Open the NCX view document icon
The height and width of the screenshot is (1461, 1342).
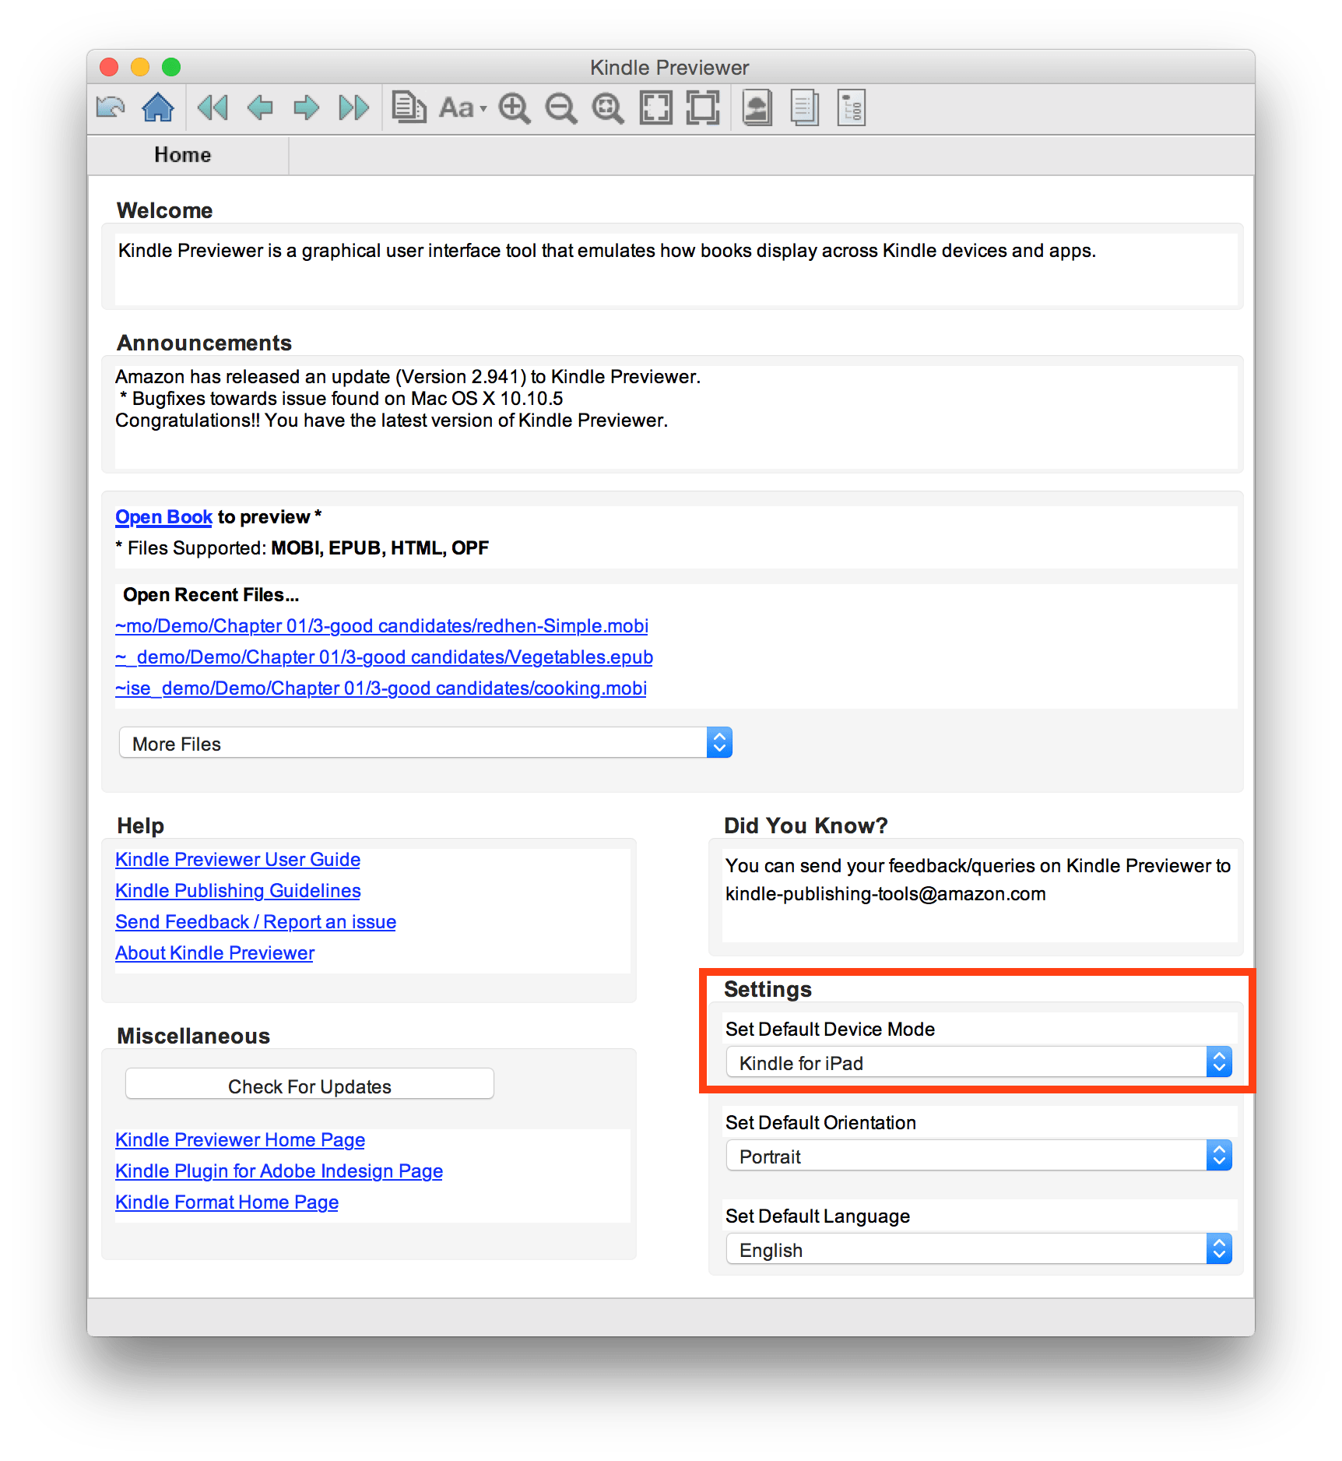pyautogui.click(x=803, y=107)
